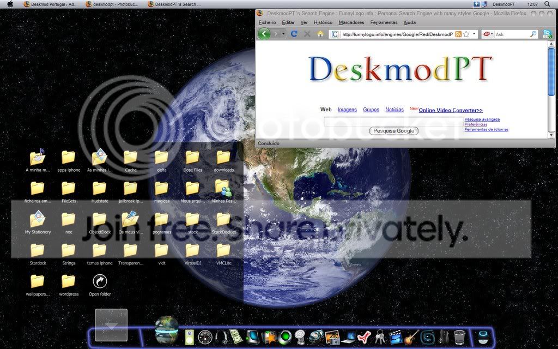Click the search magnifier in Ask box
This screenshot has width=558, height=349.
pos(533,34)
